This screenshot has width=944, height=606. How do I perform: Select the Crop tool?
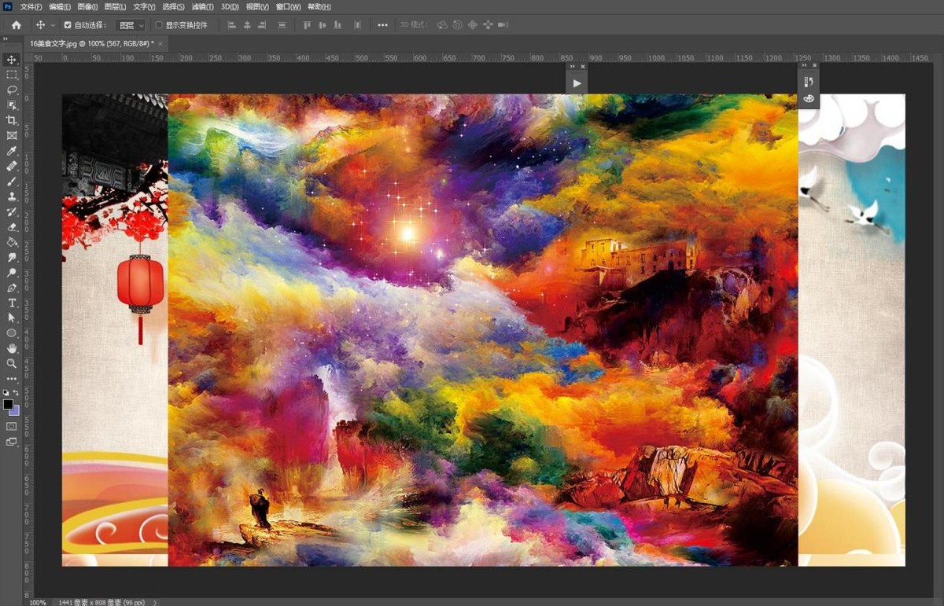coord(12,120)
